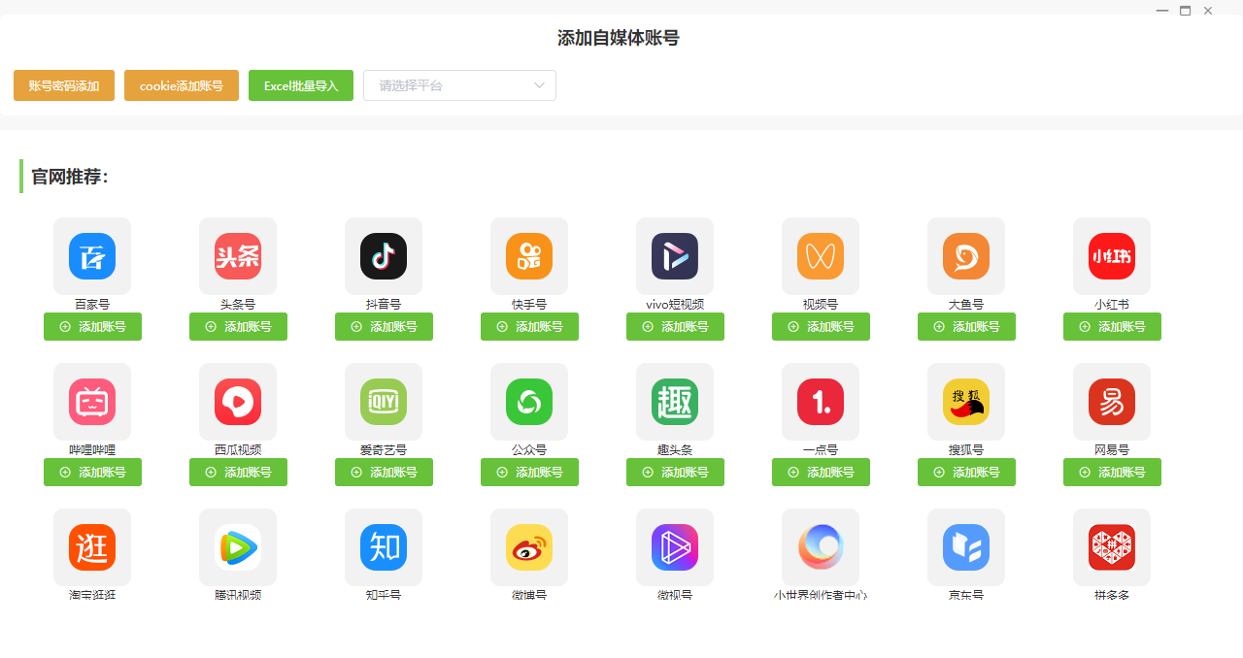Add account under 百家号

pyautogui.click(x=92, y=327)
